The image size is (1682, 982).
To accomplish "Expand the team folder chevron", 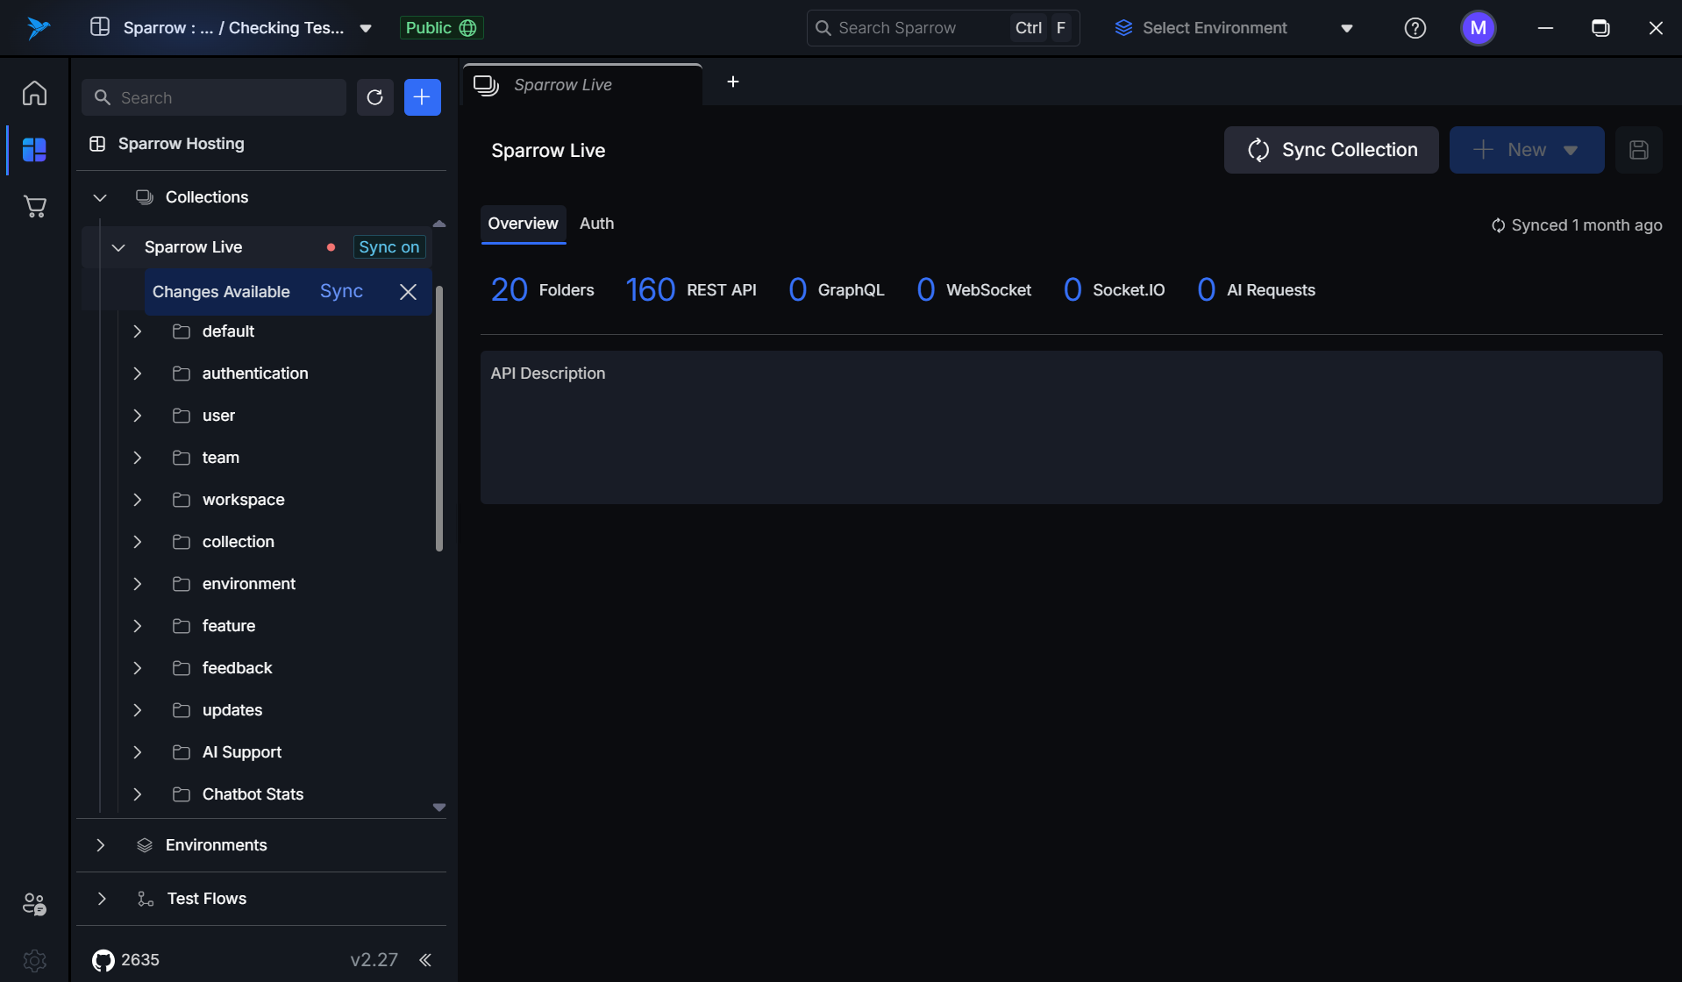I will (137, 458).
